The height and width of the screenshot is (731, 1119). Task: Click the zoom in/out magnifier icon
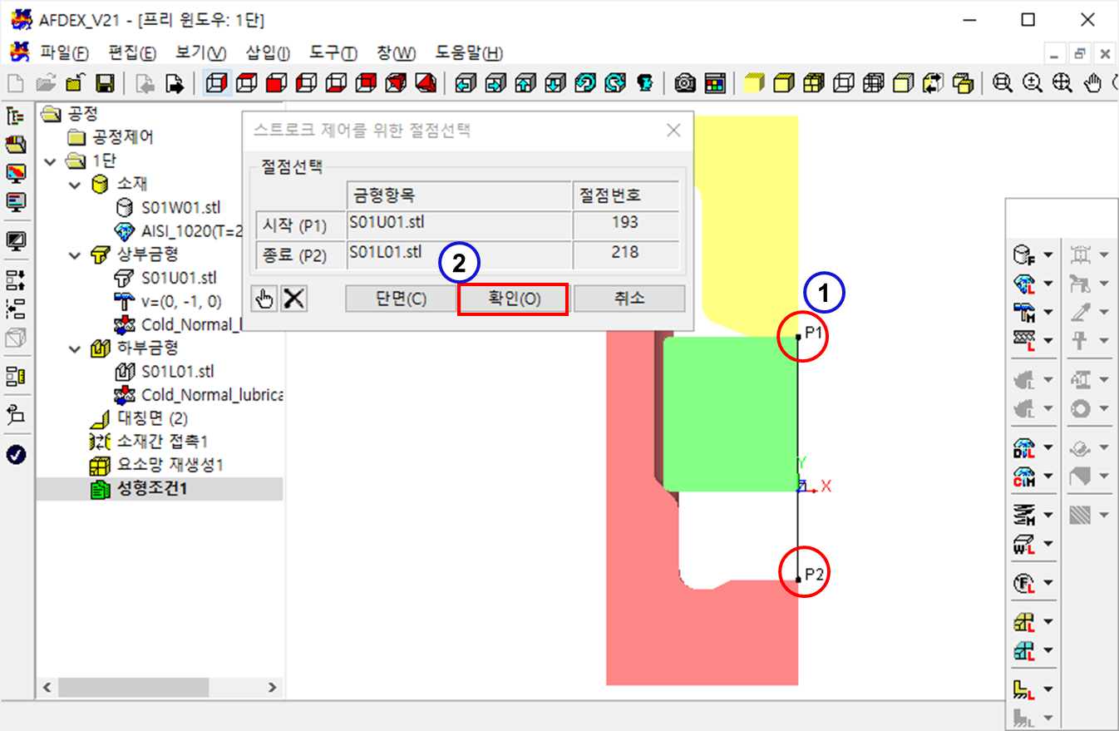point(1003,83)
